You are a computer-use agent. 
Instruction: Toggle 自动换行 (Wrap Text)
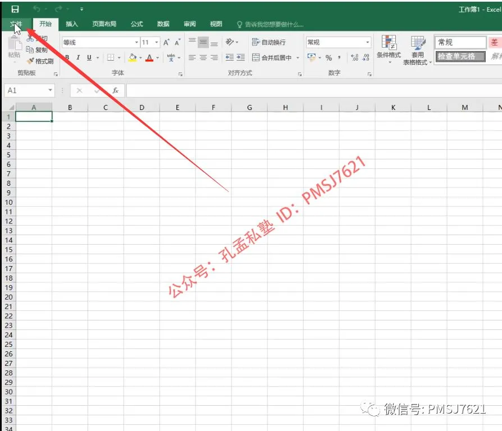269,42
